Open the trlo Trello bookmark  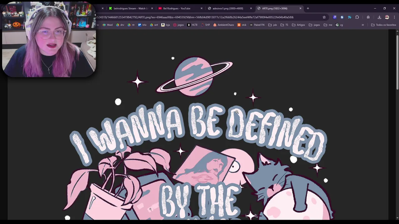[x=142, y=25]
